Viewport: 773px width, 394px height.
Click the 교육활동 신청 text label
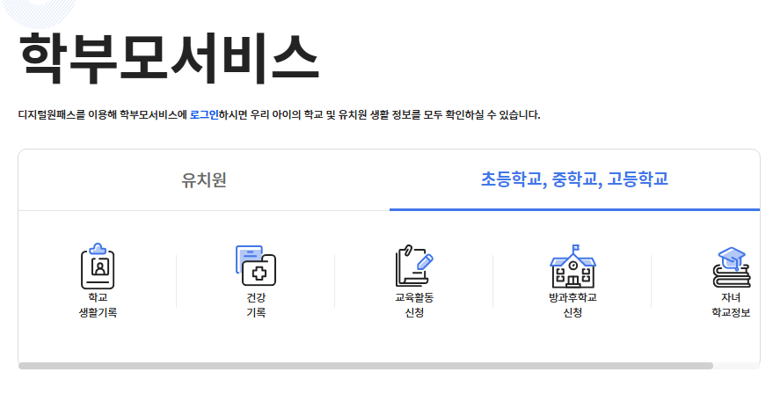414,305
